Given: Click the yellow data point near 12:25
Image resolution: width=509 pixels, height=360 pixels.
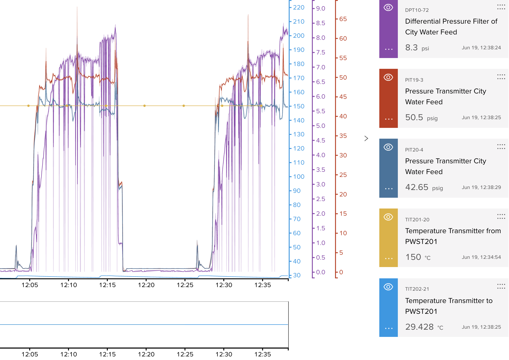Looking at the screenshot, I should tap(183, 106).
